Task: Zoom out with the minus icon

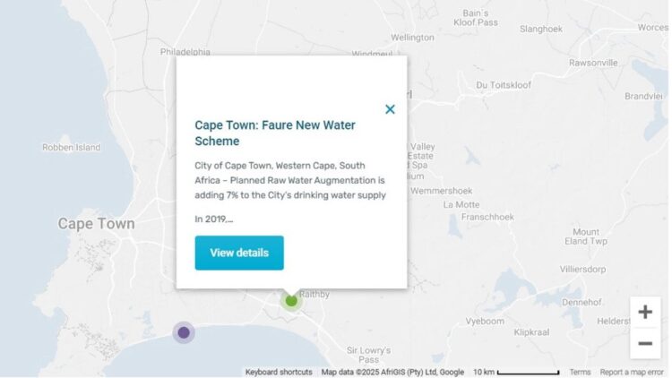Action: point(645,343)
